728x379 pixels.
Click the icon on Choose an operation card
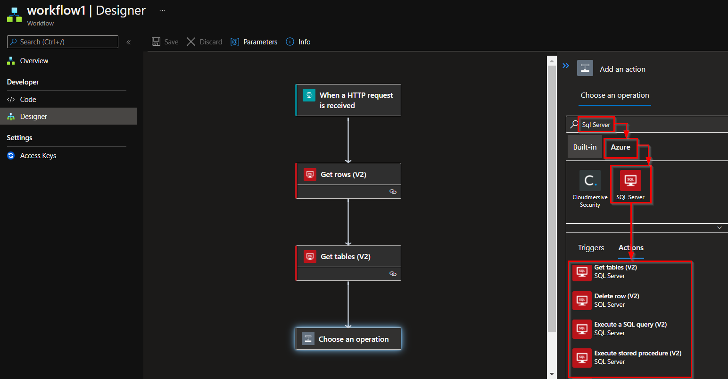[x=308, y=339]
